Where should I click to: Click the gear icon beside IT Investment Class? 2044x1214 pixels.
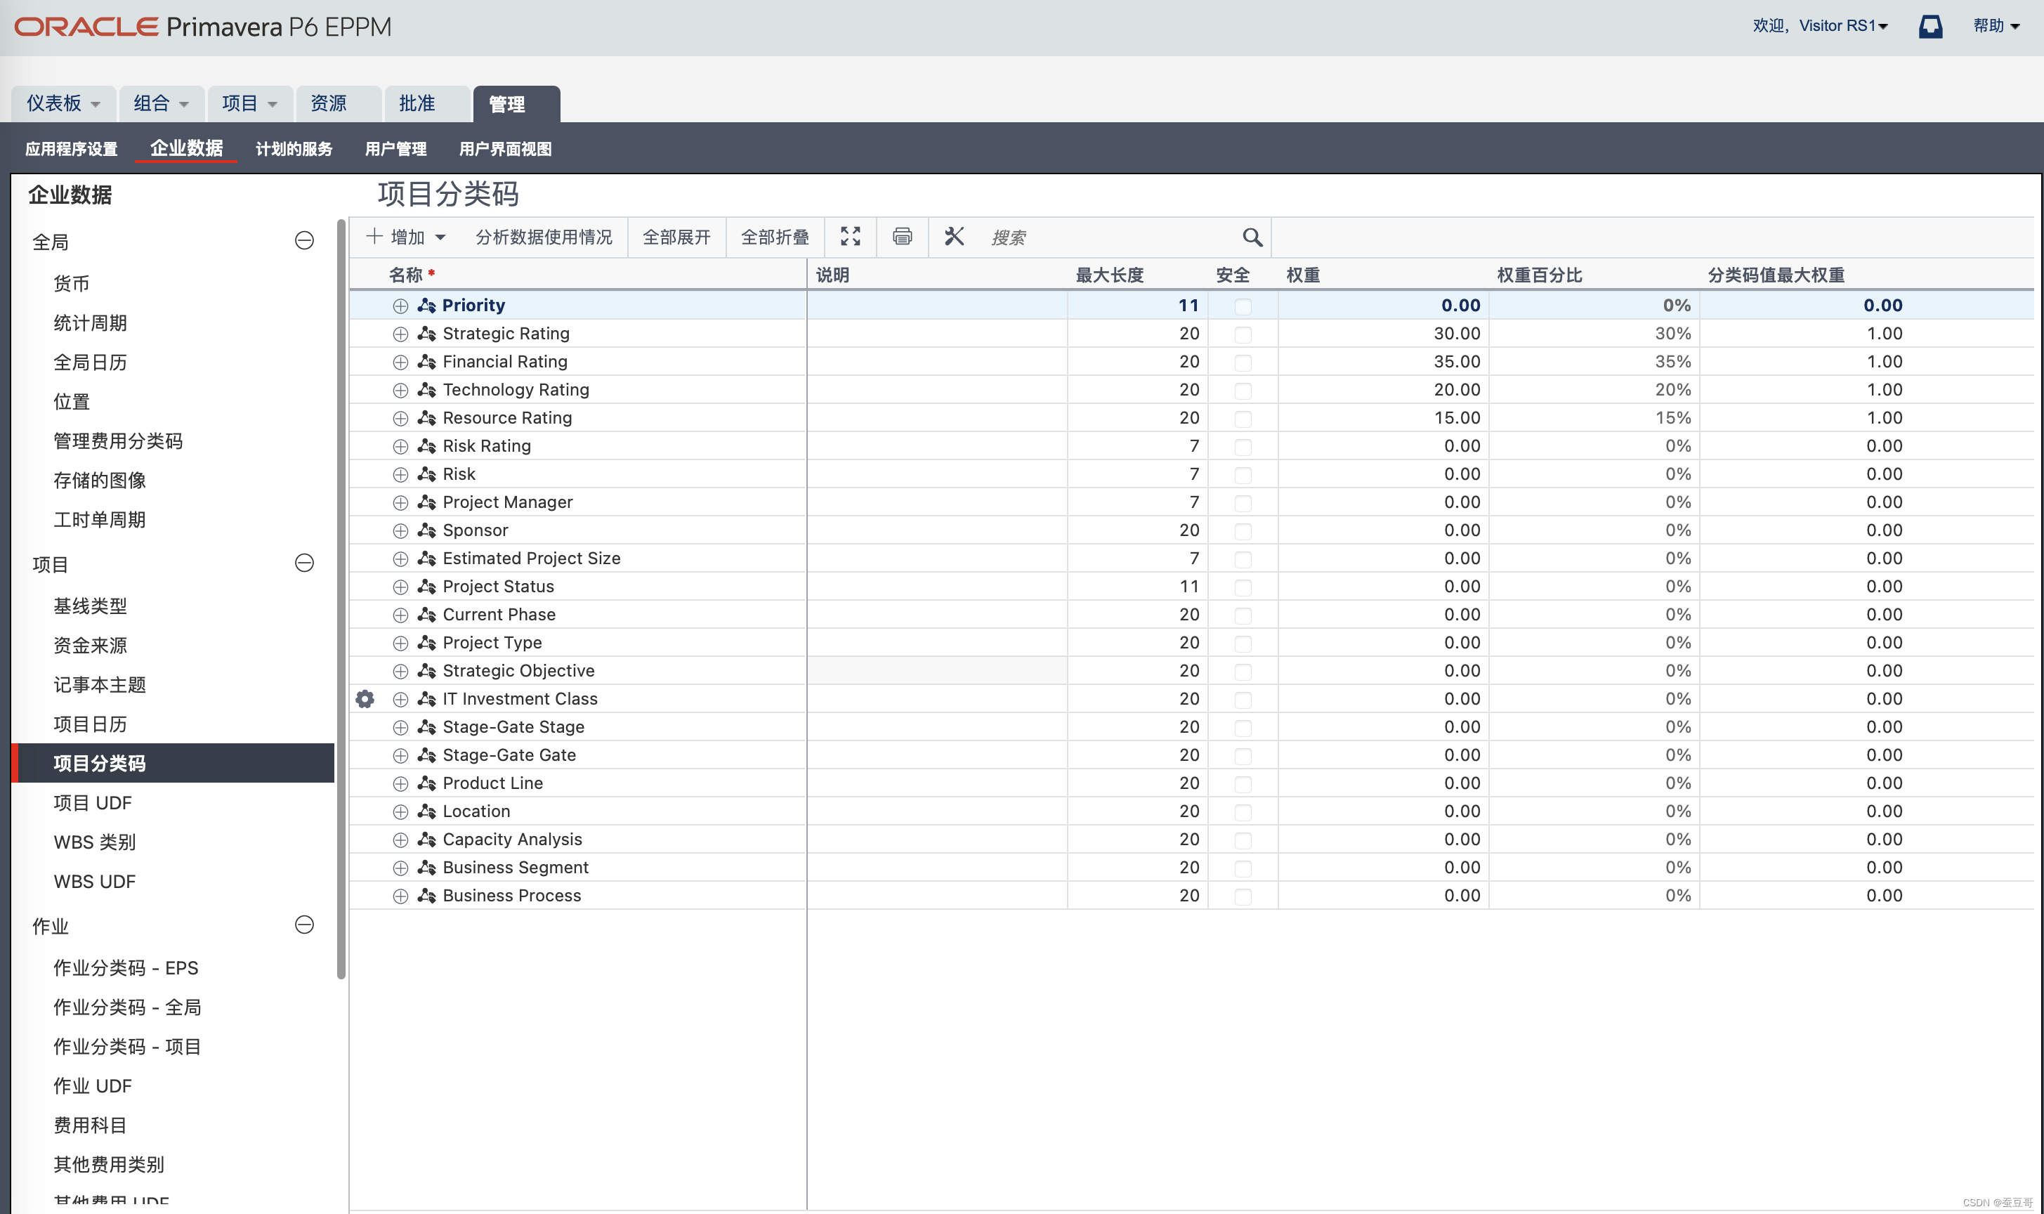(x=365, y=698)
